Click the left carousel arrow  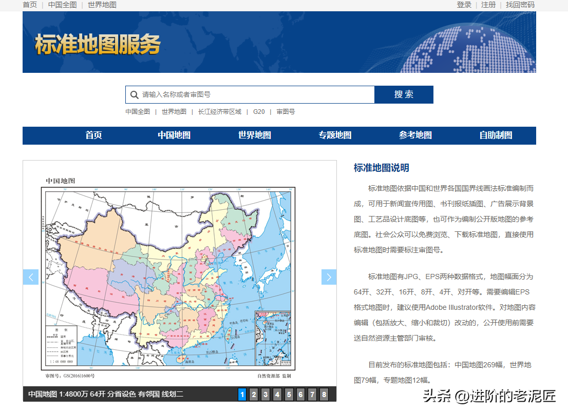[x=31, y=276]
